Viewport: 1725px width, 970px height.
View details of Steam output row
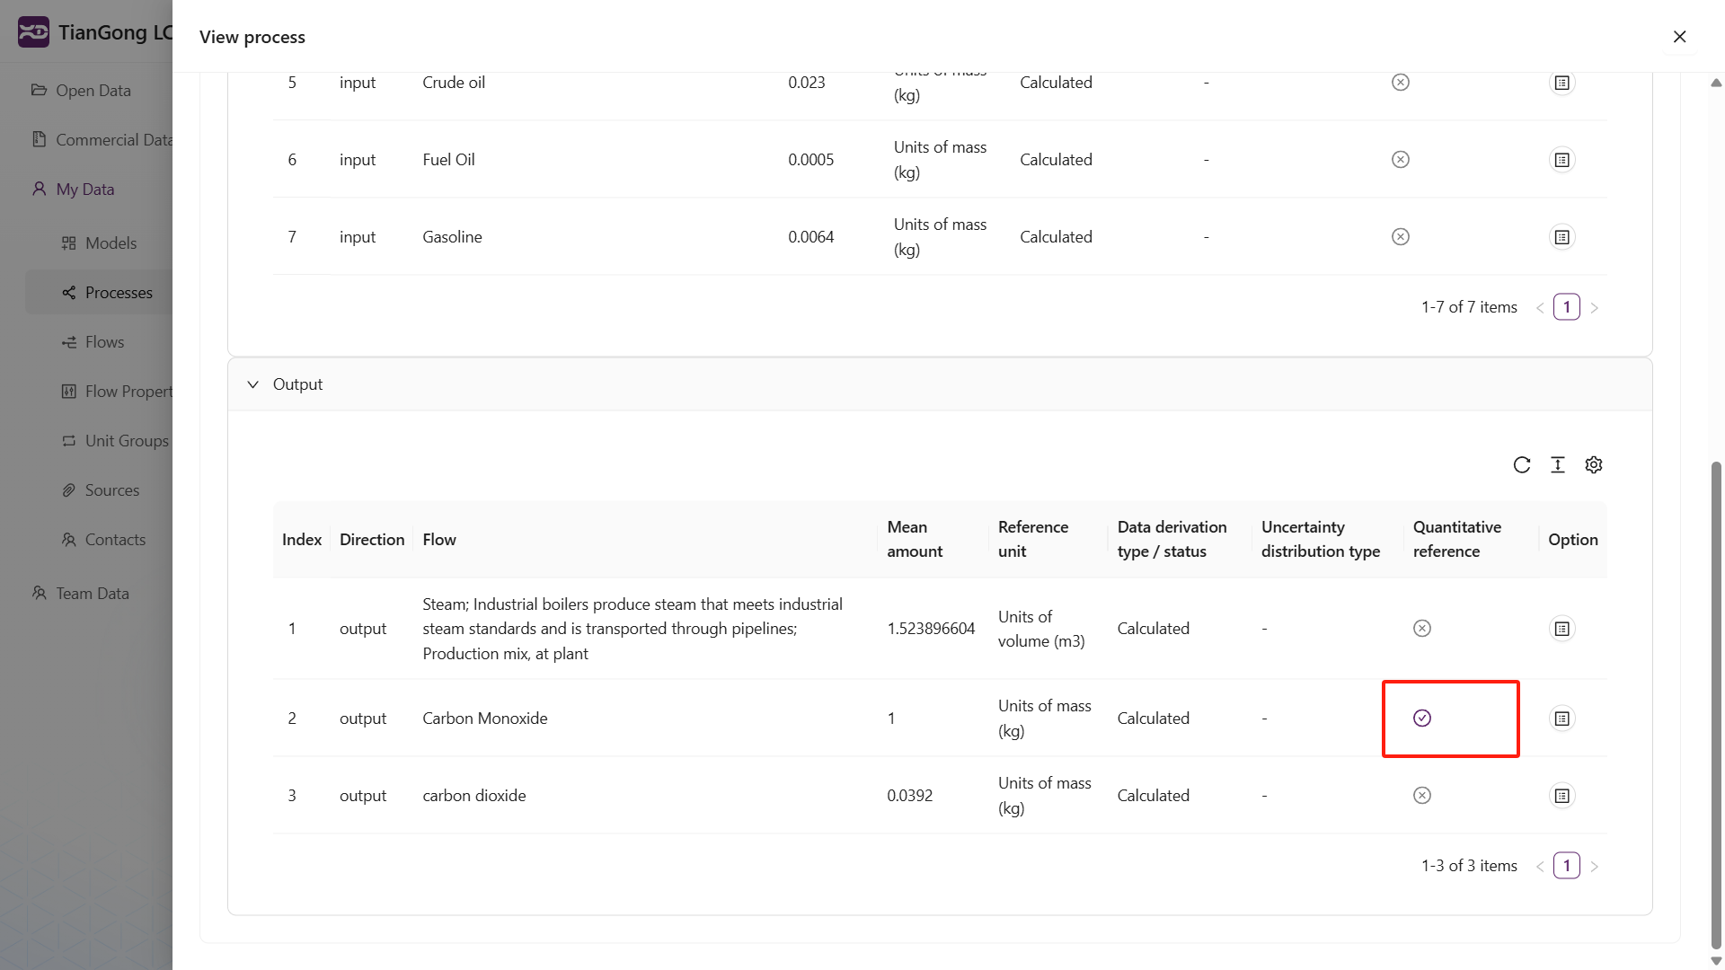point(1561,629)
